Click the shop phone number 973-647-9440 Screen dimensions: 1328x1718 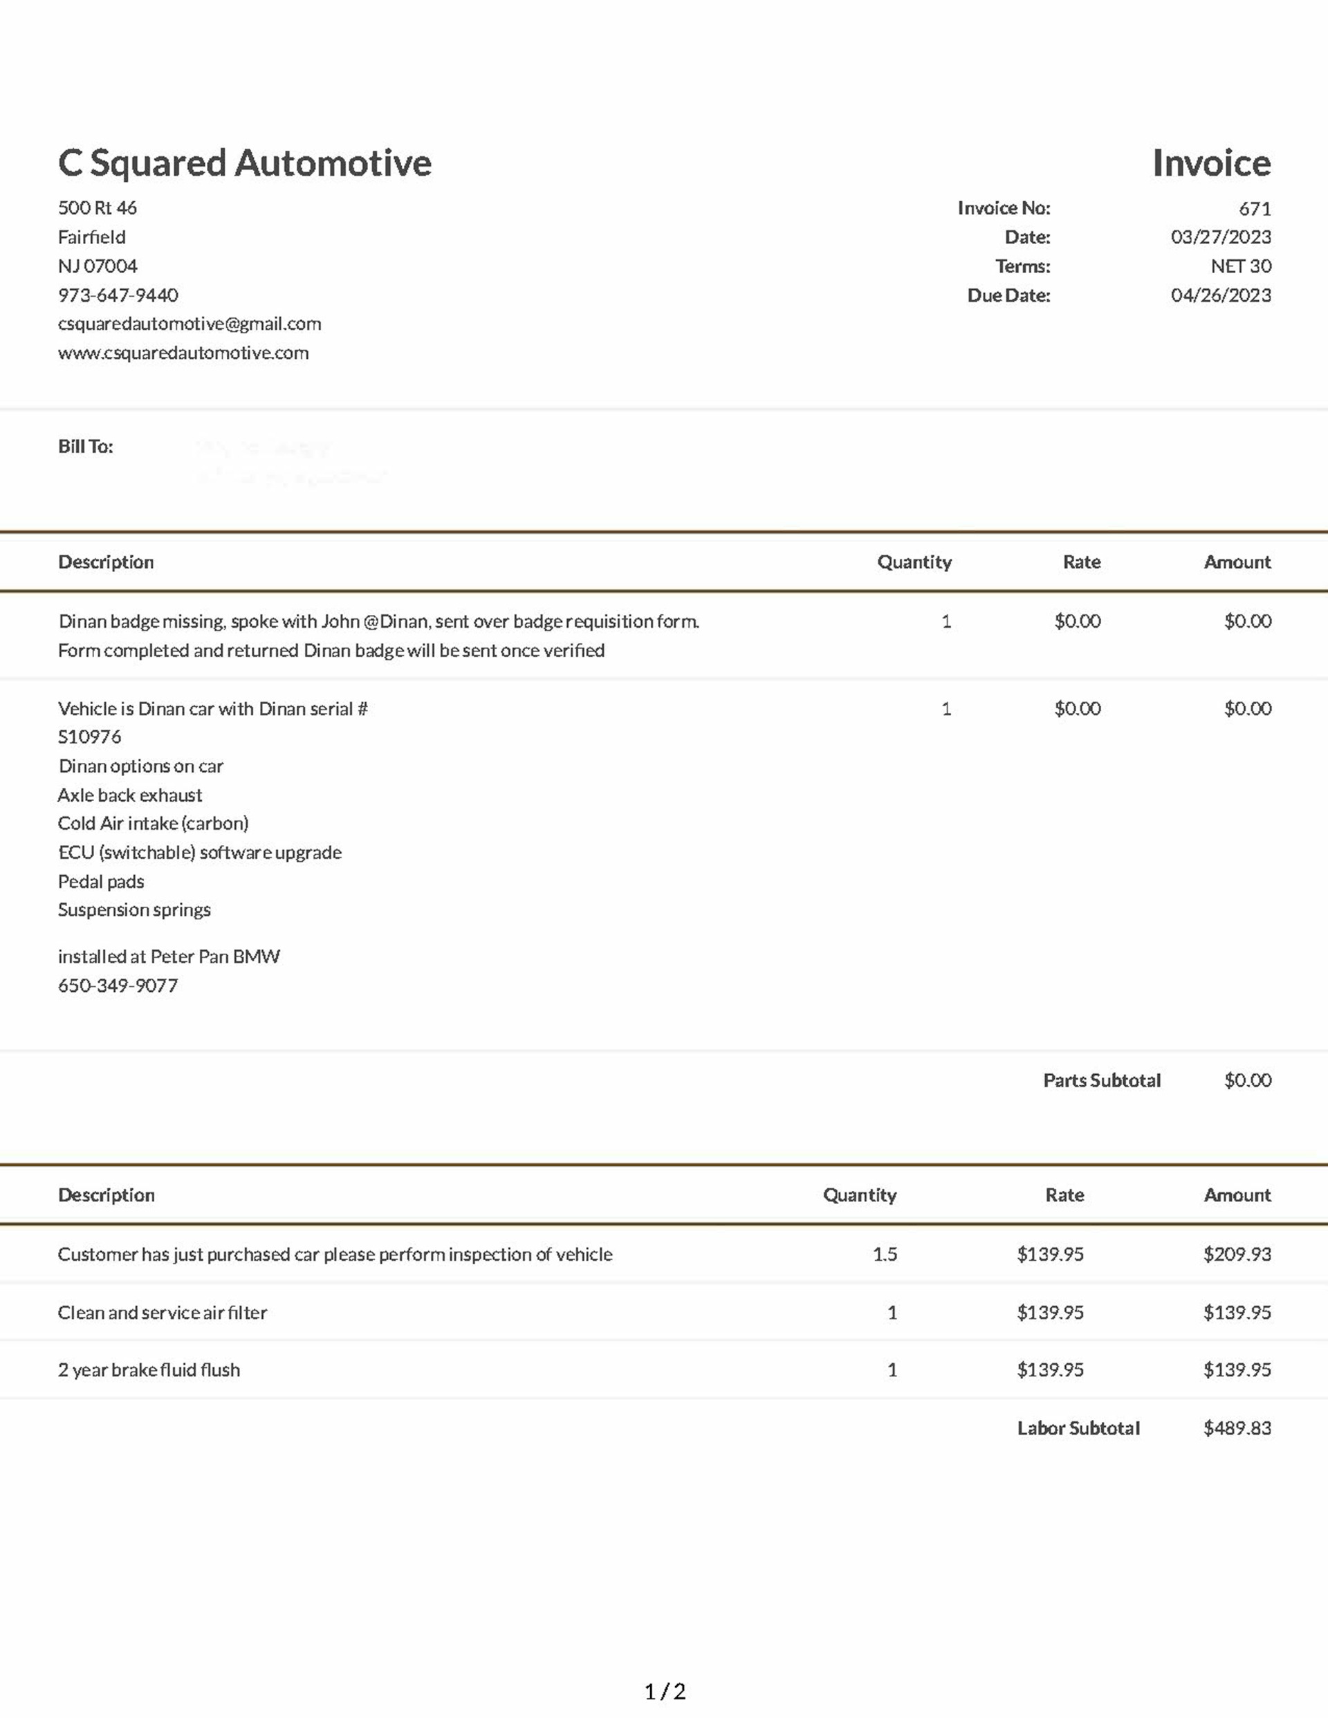pyautogui.click(x=118, y=295)
